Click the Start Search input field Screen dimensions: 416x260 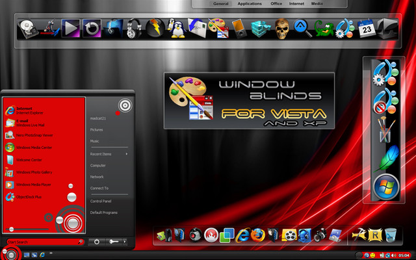pos(45,242)
